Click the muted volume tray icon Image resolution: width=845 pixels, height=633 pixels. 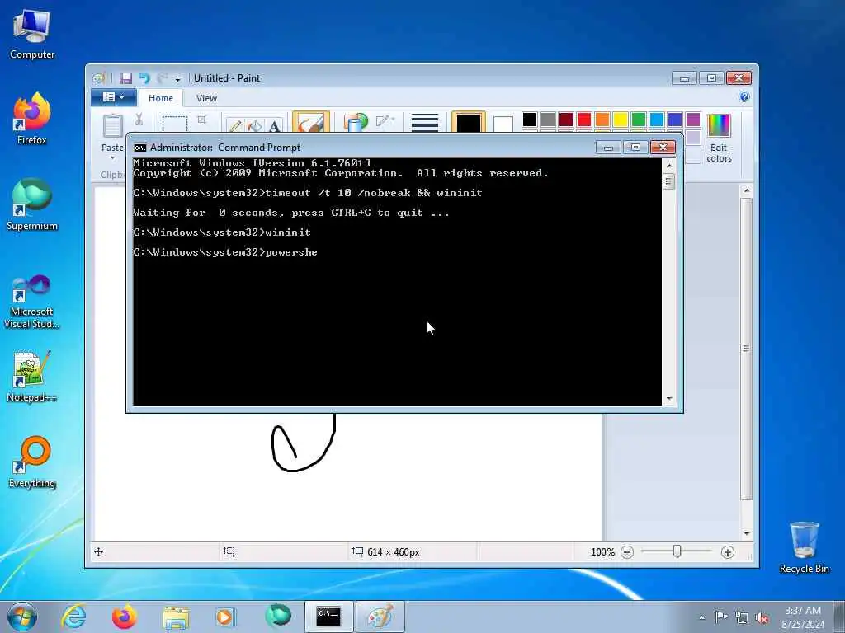pyautogui.click(x=762, y=617)
